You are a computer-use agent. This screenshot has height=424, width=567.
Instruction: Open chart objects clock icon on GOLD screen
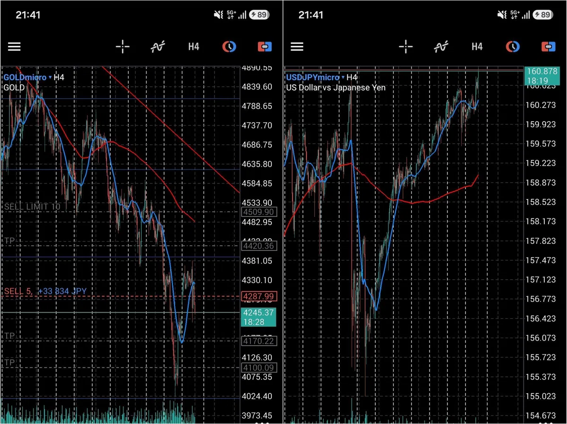click(x=229, y=47)
